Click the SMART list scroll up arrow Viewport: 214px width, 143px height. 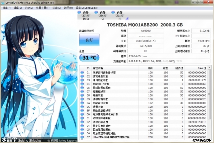[x=209, y=68]
